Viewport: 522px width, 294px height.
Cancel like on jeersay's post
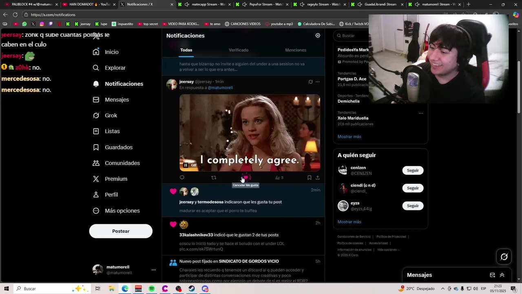click(246, 178)
